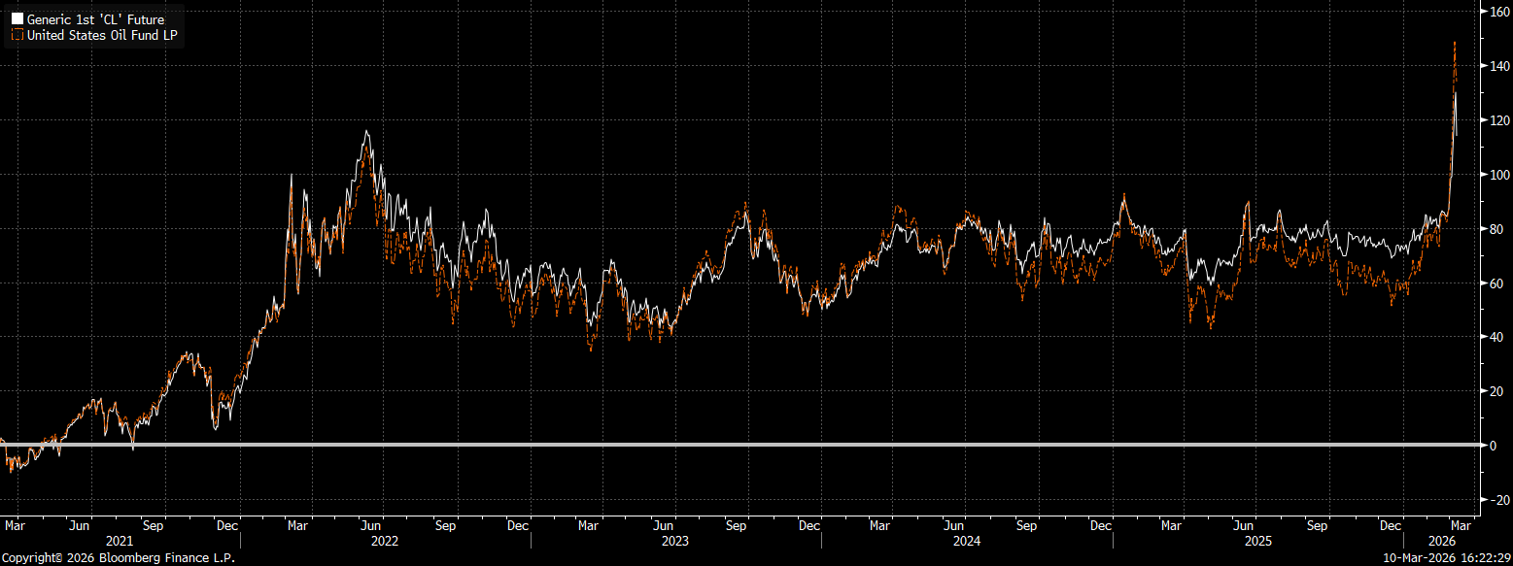Click the 2024 year label on time axis
The width and height of the screenshot is (1513, 566).
tap(967, 540)
